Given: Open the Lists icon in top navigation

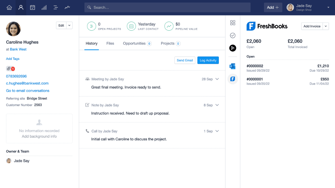Looking at the screenshot, I should pyautogui.click(x=55, y=7).
